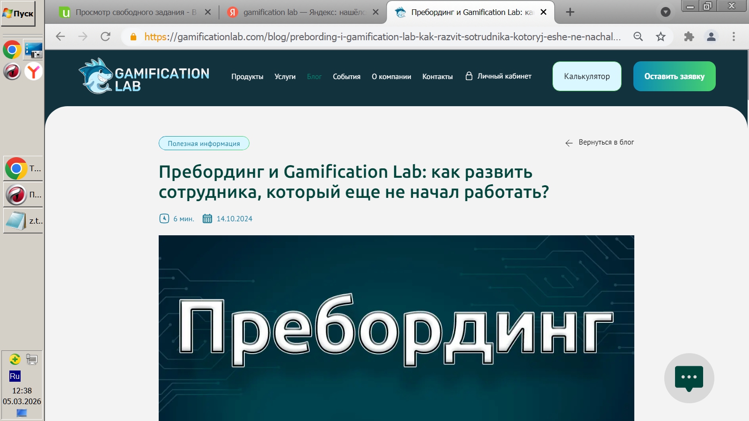Click the article headline about Пребординг

tap(353, 182)
